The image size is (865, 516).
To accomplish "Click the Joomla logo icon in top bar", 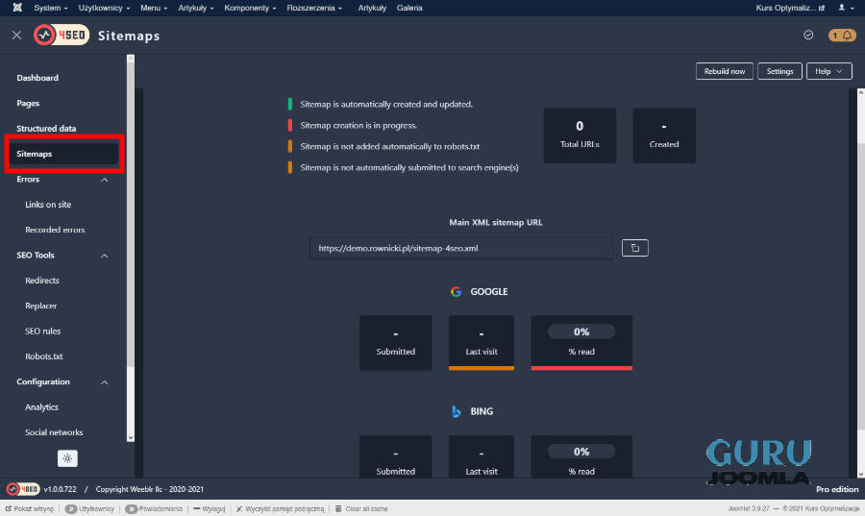I will click(17, 8).
